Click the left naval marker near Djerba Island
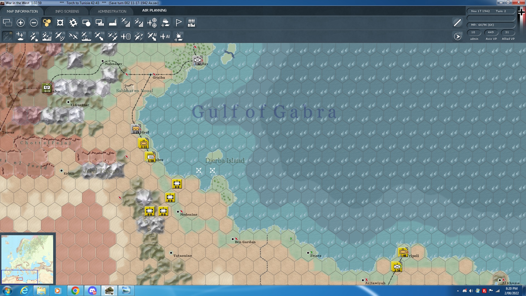The width and height of the screenshot is (526, 296). pyautogui.click(x=199, y=170)
